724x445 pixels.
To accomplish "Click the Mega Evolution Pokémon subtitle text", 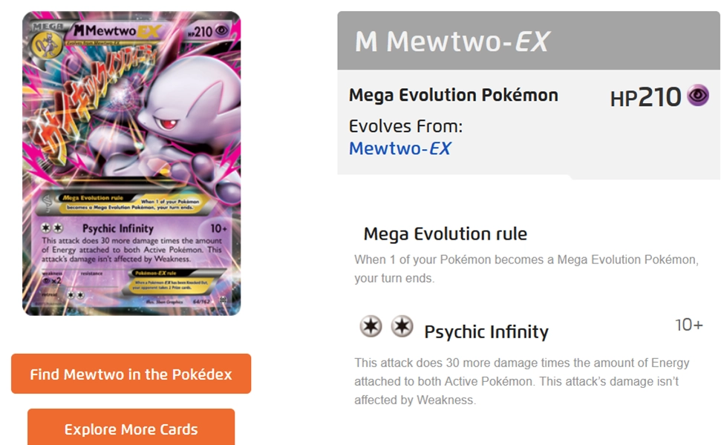I will coord(453,95).
